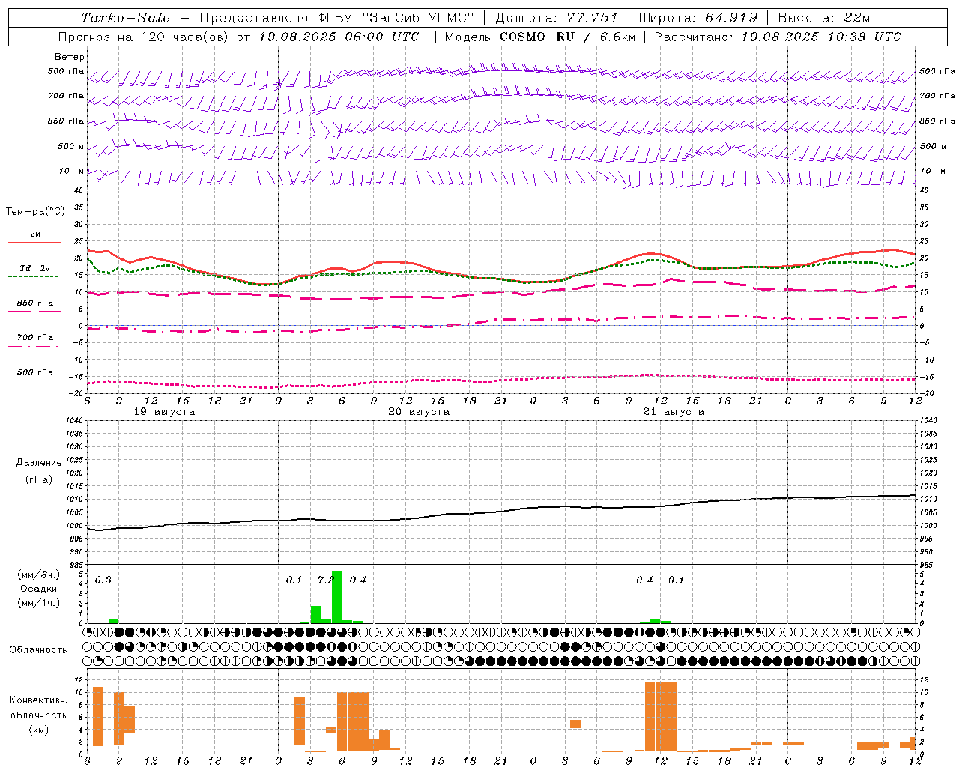Select the Облачность cloud cover label

(38, 649)
